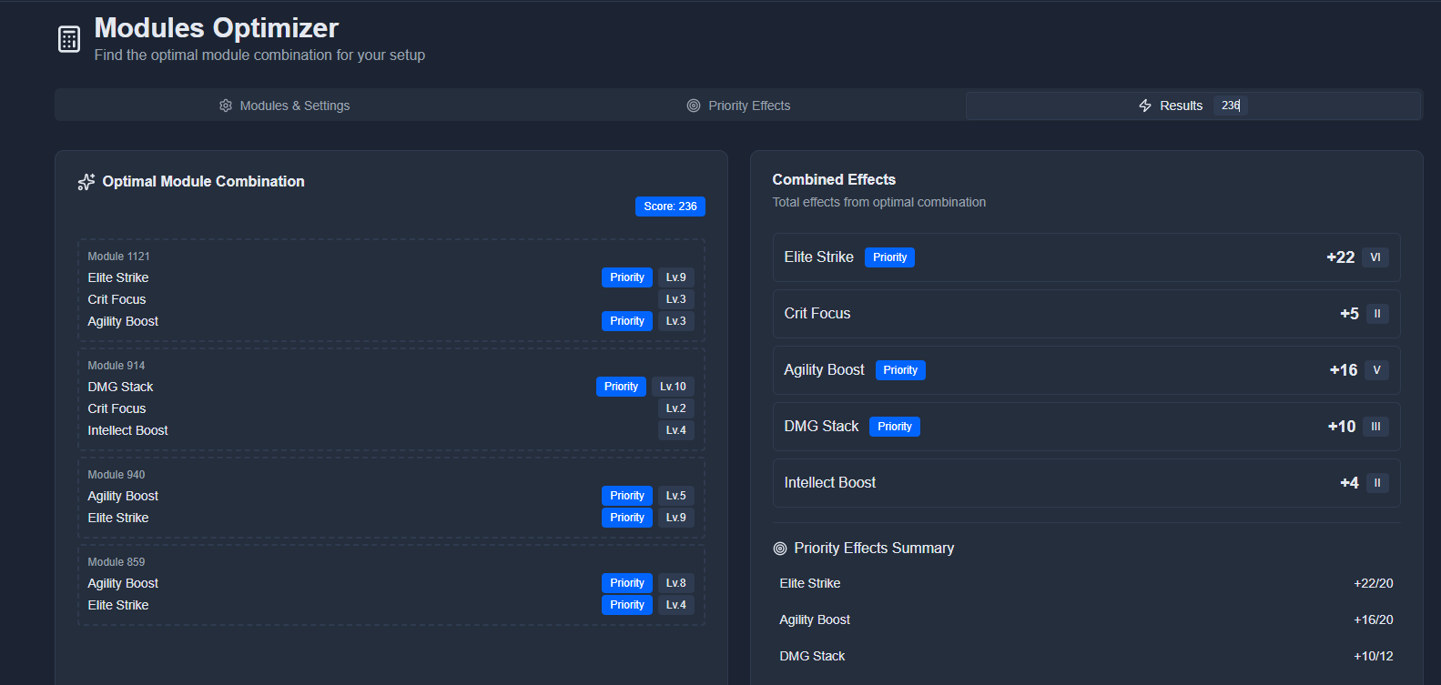Click Intellect Boost in Module 914
Viewport: 1441px width, 685px height.
coord(127,430)
